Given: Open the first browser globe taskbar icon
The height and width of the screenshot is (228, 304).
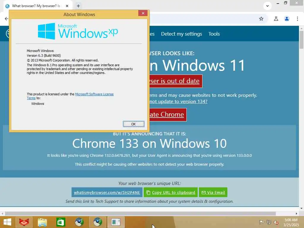Looking at the screenshot, I should (x=79, y=222).
